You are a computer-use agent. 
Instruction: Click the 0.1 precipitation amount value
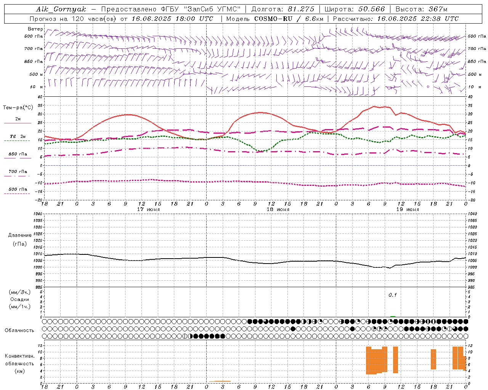click(393, 295)
